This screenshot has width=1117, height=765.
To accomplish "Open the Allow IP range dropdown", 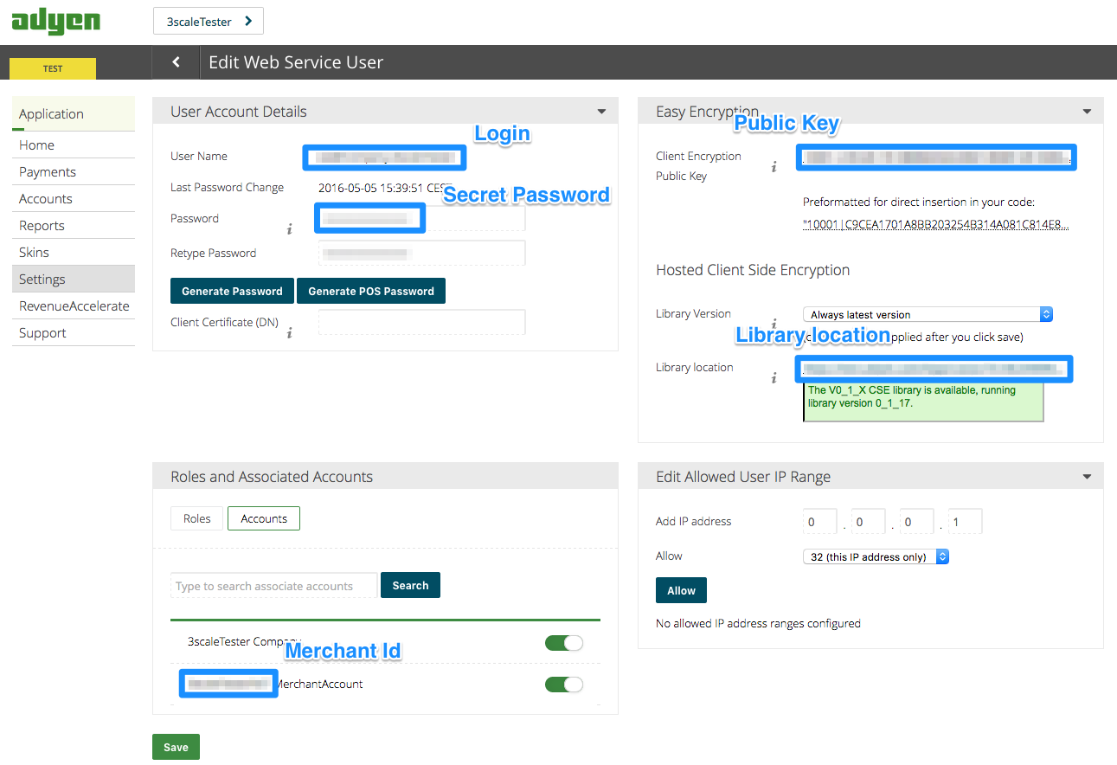I will pyautogui.click(x=875, y=556).
